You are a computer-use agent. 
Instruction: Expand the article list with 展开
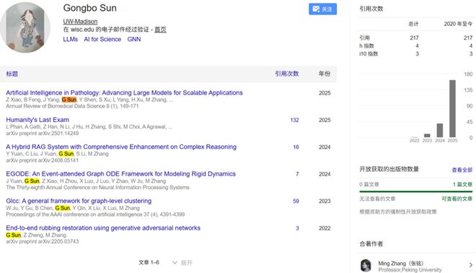click(182, 263)
